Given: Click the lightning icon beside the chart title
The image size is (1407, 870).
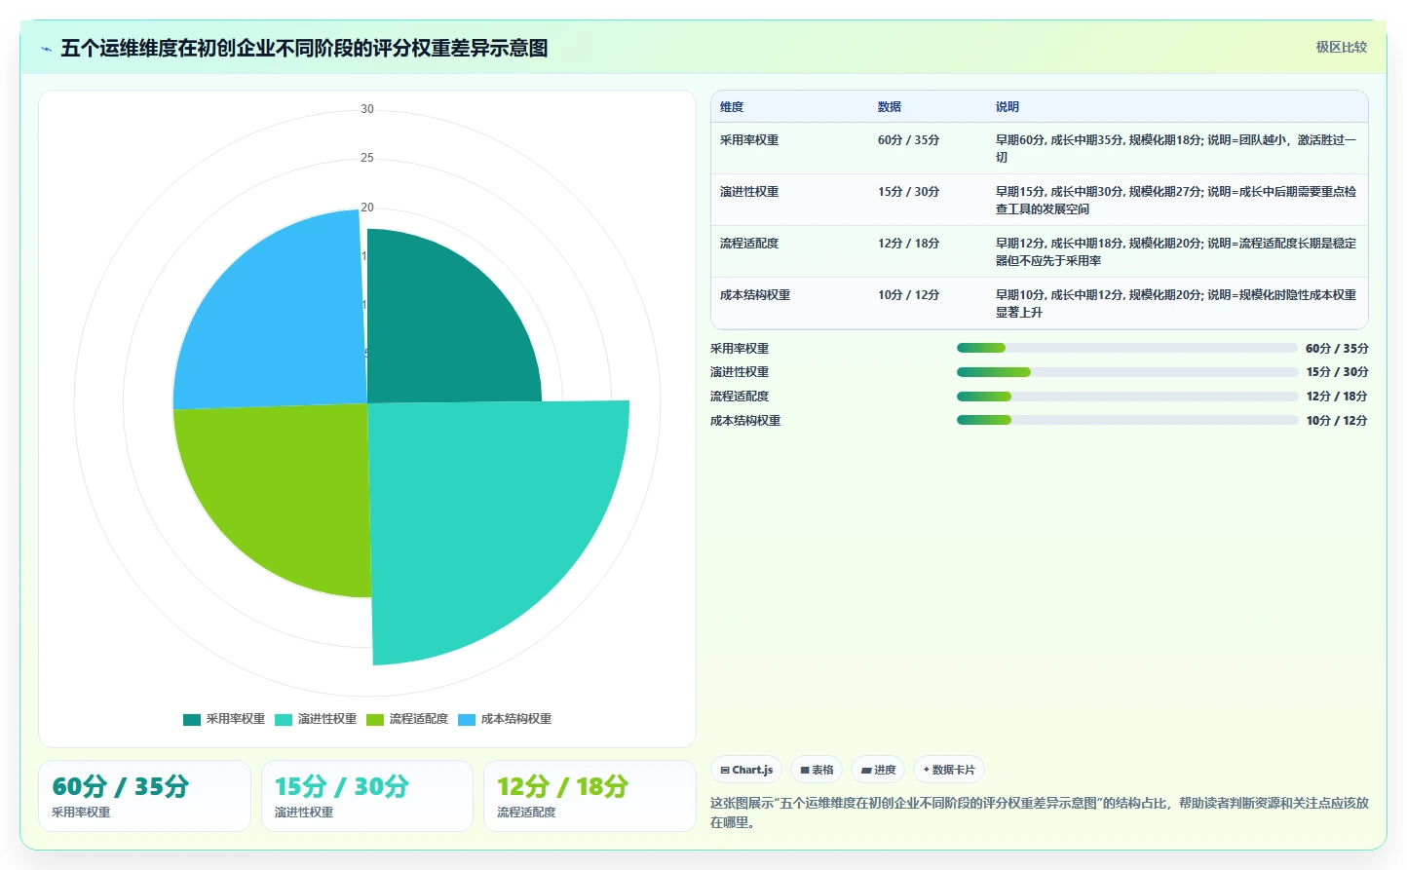Looking at the screenshot, I should pyautogui.click(x=46, y=49).
